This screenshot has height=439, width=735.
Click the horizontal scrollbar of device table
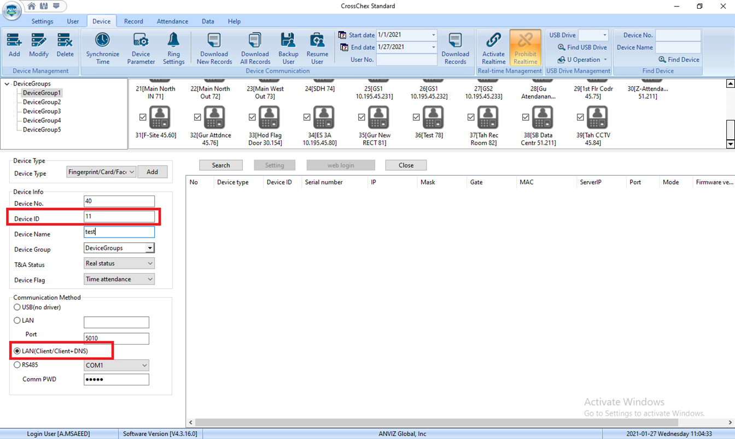pos(437,423)
